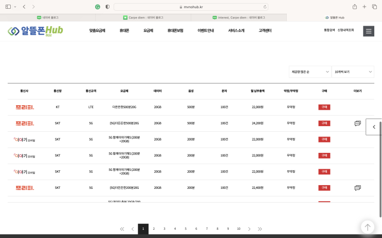Switch to the Carpe diem 네이버 블로그 tab
This screenshot has height=238, width=382.
click(x=143, y=17)
